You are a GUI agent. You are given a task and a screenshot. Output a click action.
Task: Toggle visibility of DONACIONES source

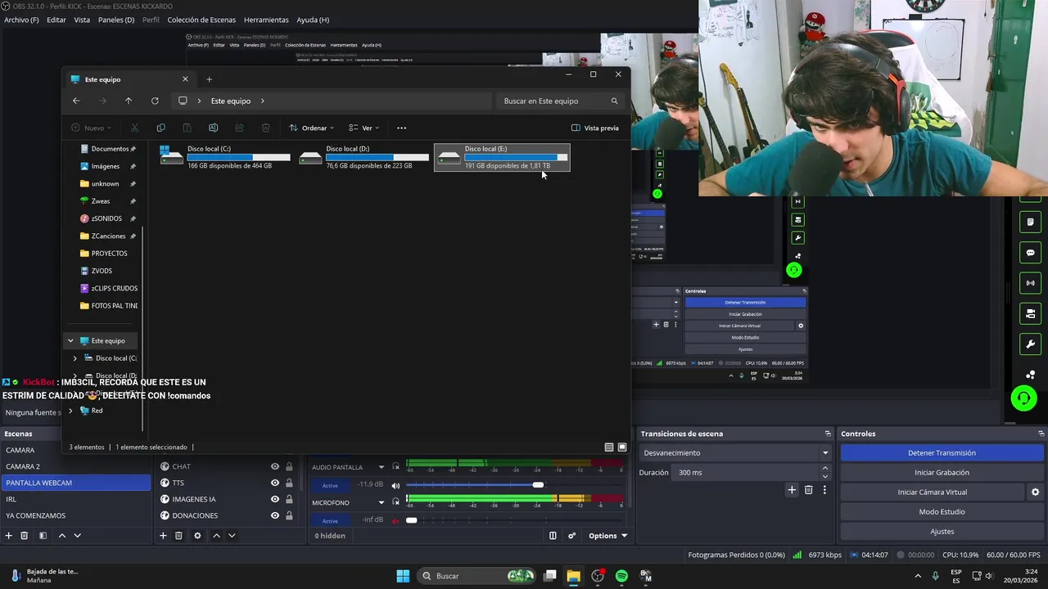tap(275, 516)
